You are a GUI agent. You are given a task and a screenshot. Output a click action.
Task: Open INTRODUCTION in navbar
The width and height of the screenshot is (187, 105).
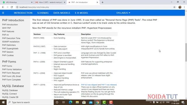[23, 13]
